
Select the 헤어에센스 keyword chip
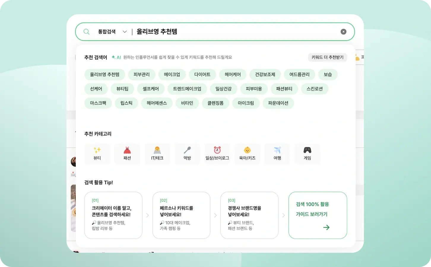click(157, 103)
